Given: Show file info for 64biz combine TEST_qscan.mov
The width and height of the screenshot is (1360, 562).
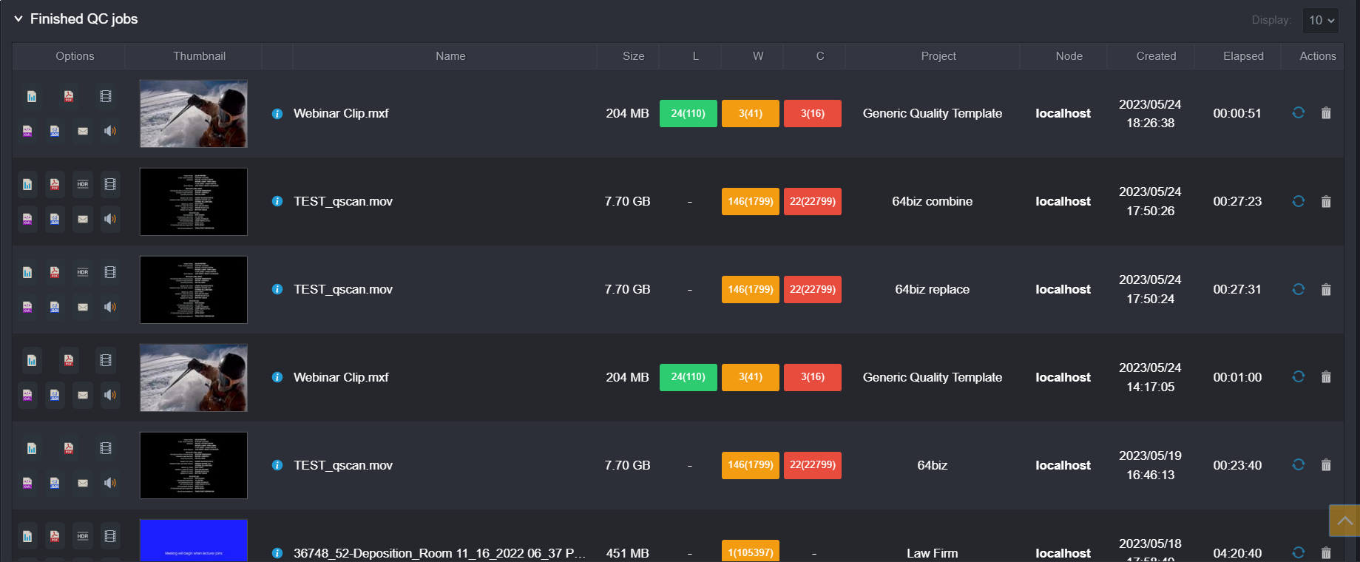Looking at the screenshot, I should [x=277, y=201].
